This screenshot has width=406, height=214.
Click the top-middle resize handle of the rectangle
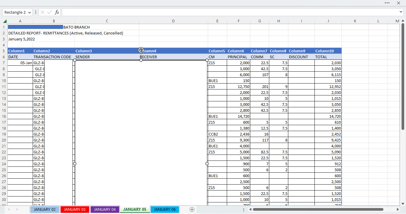tap(141, 60)
